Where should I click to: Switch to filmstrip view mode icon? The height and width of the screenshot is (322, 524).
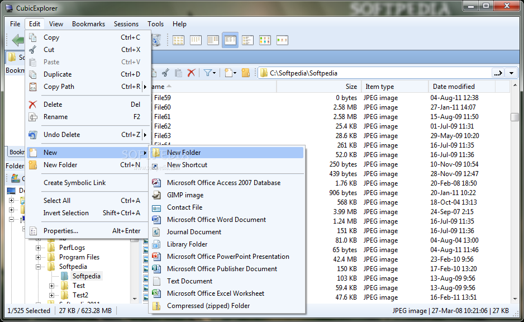click(282, 40)
